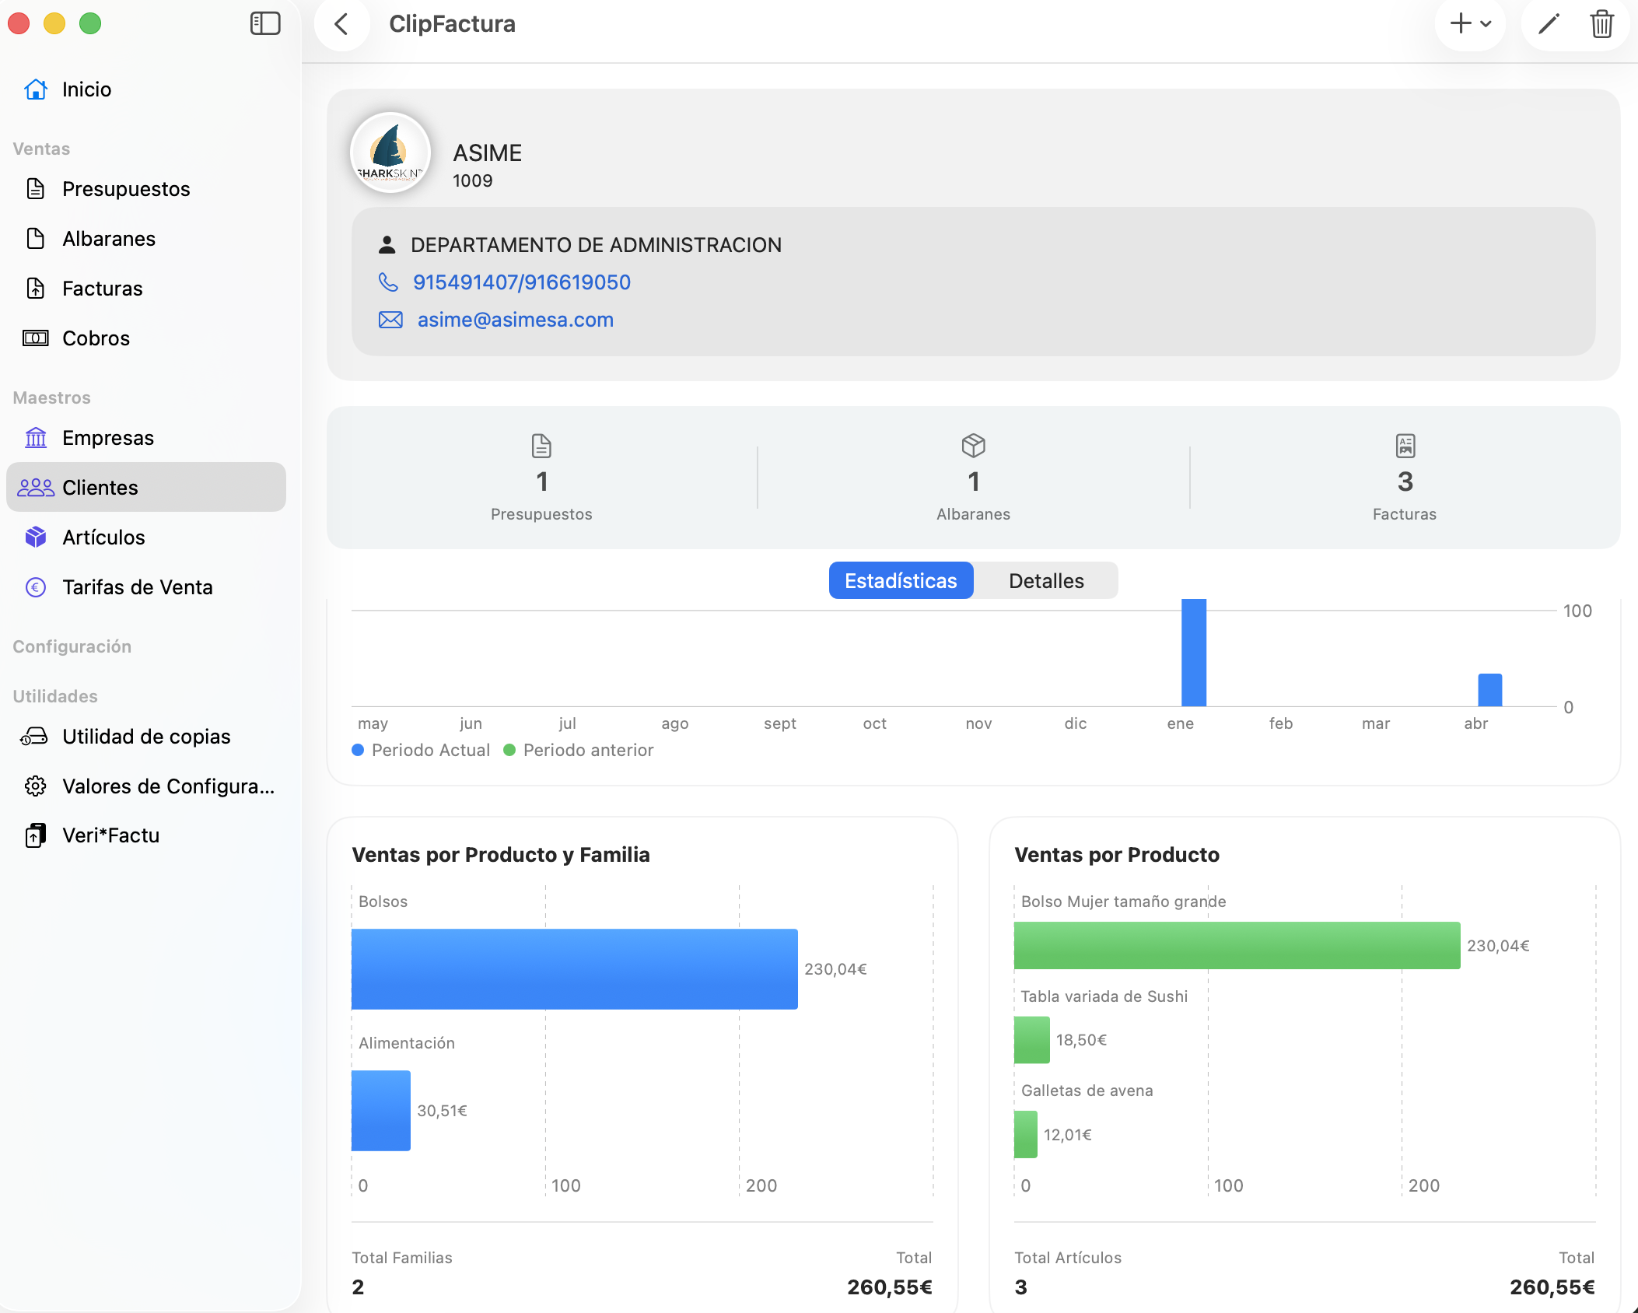The image size is (1638, 1313).
Task: Click the ASIME shark logo thumbnail
Action: (x=390, y=153)
